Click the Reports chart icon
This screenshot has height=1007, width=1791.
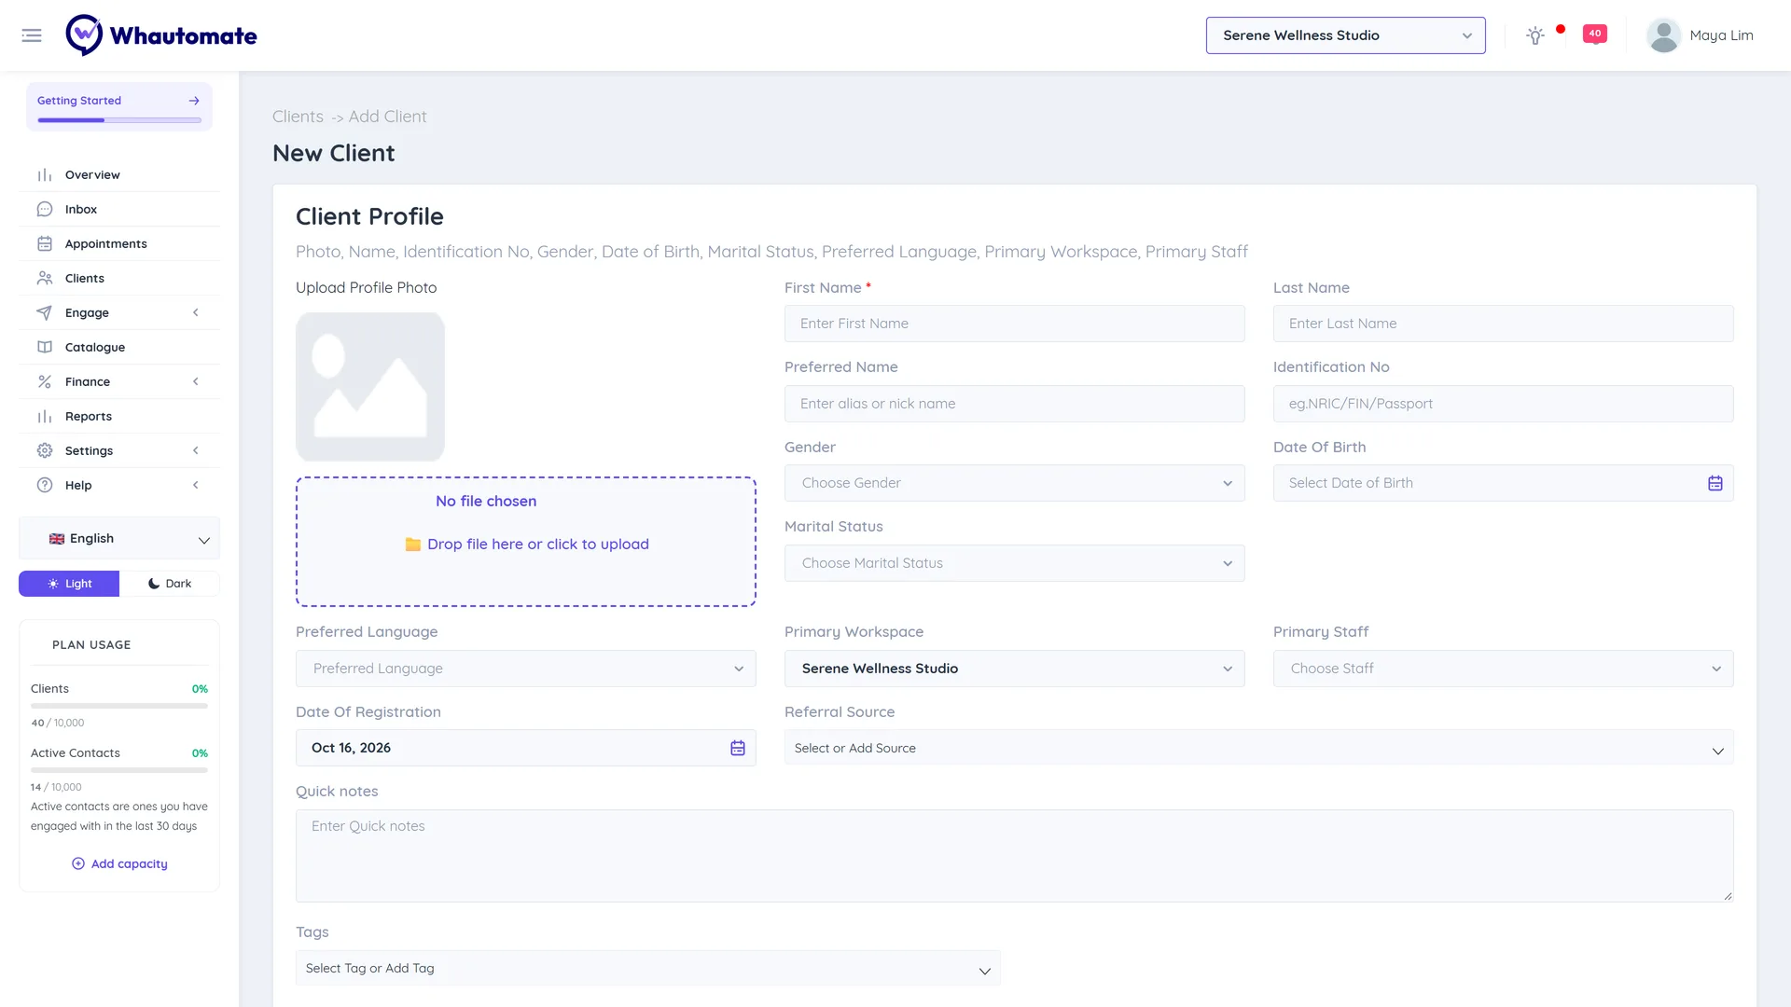(45, 417)
